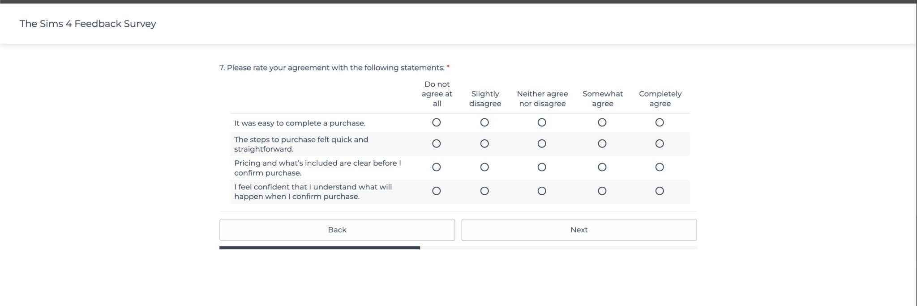Viewport: 917px width, 306px height.
Task: Select 'Somewhat agree' for confident understanding statement
Action: tap(602, 191)
